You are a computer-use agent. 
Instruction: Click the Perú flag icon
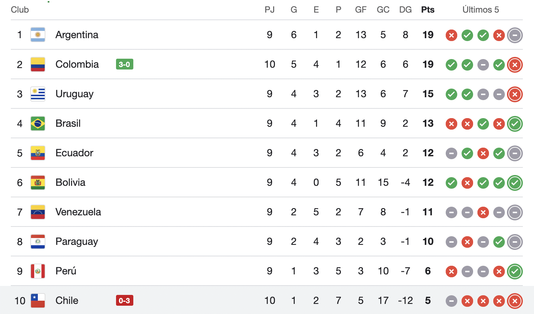point(38,271)
